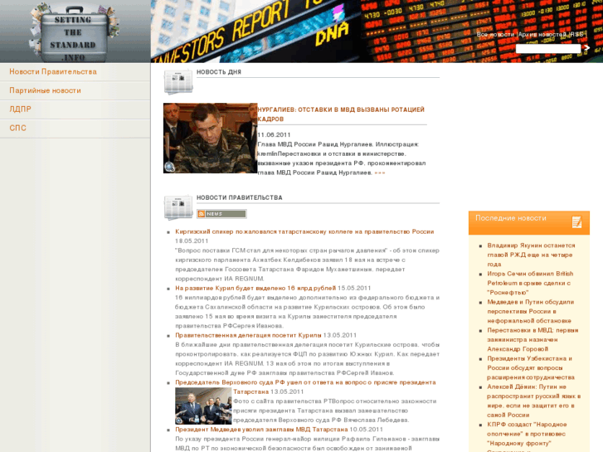Click the date 18.05.2011 under Киргизский спикер
This screenshot has width=603, height=452.
click(x=192, y=241)
